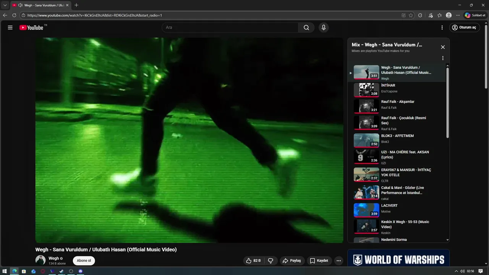489x275 pixels.
Task: Click the World of Warships ad banner
Action: (x=398, y=258)
